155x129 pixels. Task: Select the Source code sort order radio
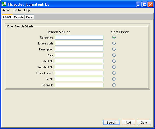click(114, 43)
